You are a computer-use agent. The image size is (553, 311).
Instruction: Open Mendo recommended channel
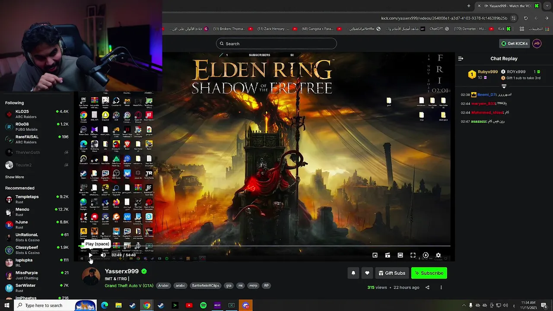click(37, 212)
